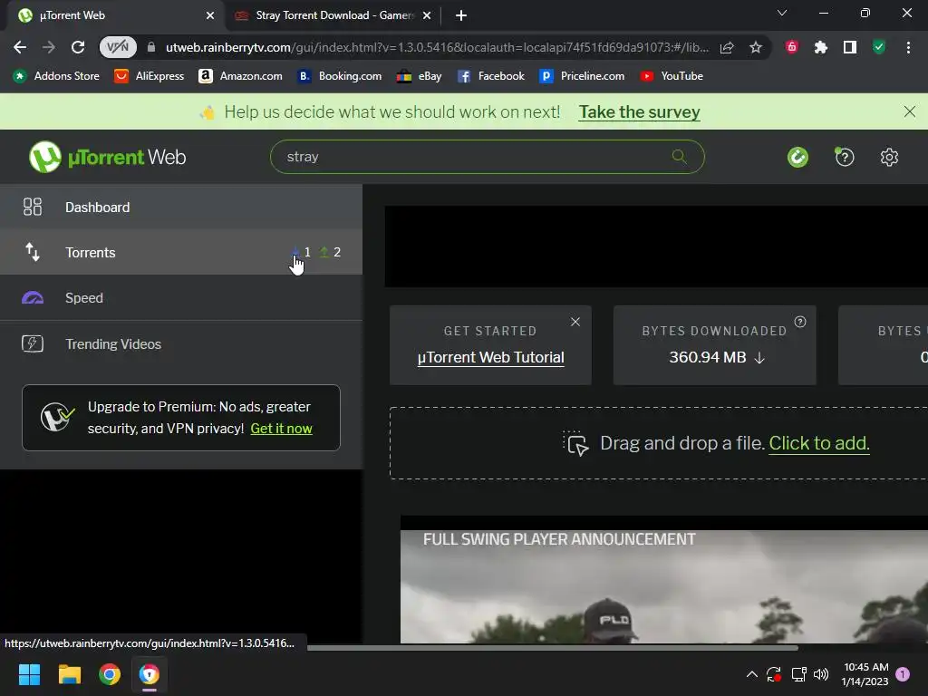Click the 360.94 MB downloaded value
The height and width of the screenshot is (696, 928).
pyautogui.click(x=707, y=357)
